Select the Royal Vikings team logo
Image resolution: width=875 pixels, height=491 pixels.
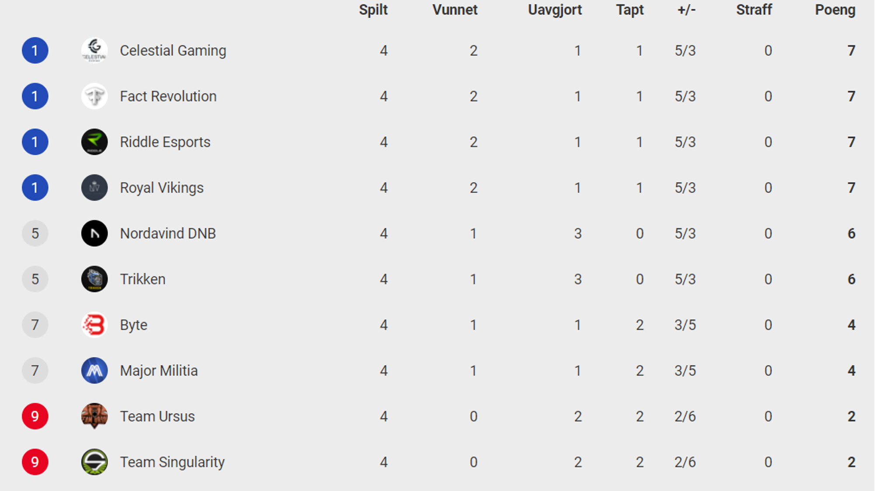pyautogui.click(x=94, y=188)
